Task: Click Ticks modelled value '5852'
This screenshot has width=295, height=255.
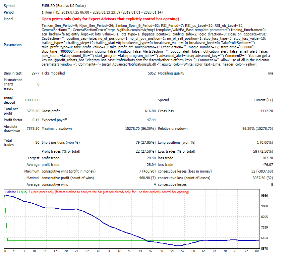Action: tap(151, 73)
